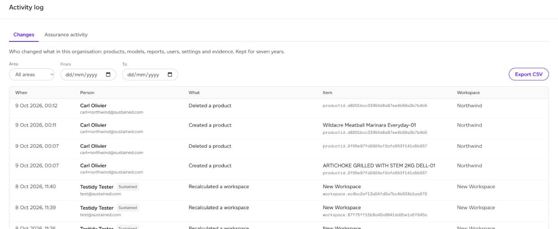Switch to the Assurance activity tab
This screenshot has height=229, width=558.
[x=66, y=35]
